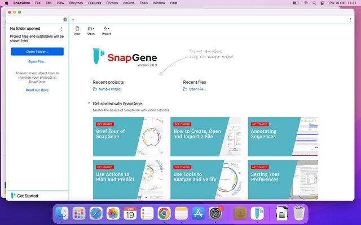Open the Open file dropdown in toolbar
361x225 pixels.
click(x=91, y=30)
